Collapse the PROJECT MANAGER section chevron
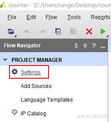Viewport: 111px width, 122px height. point(5,59)
